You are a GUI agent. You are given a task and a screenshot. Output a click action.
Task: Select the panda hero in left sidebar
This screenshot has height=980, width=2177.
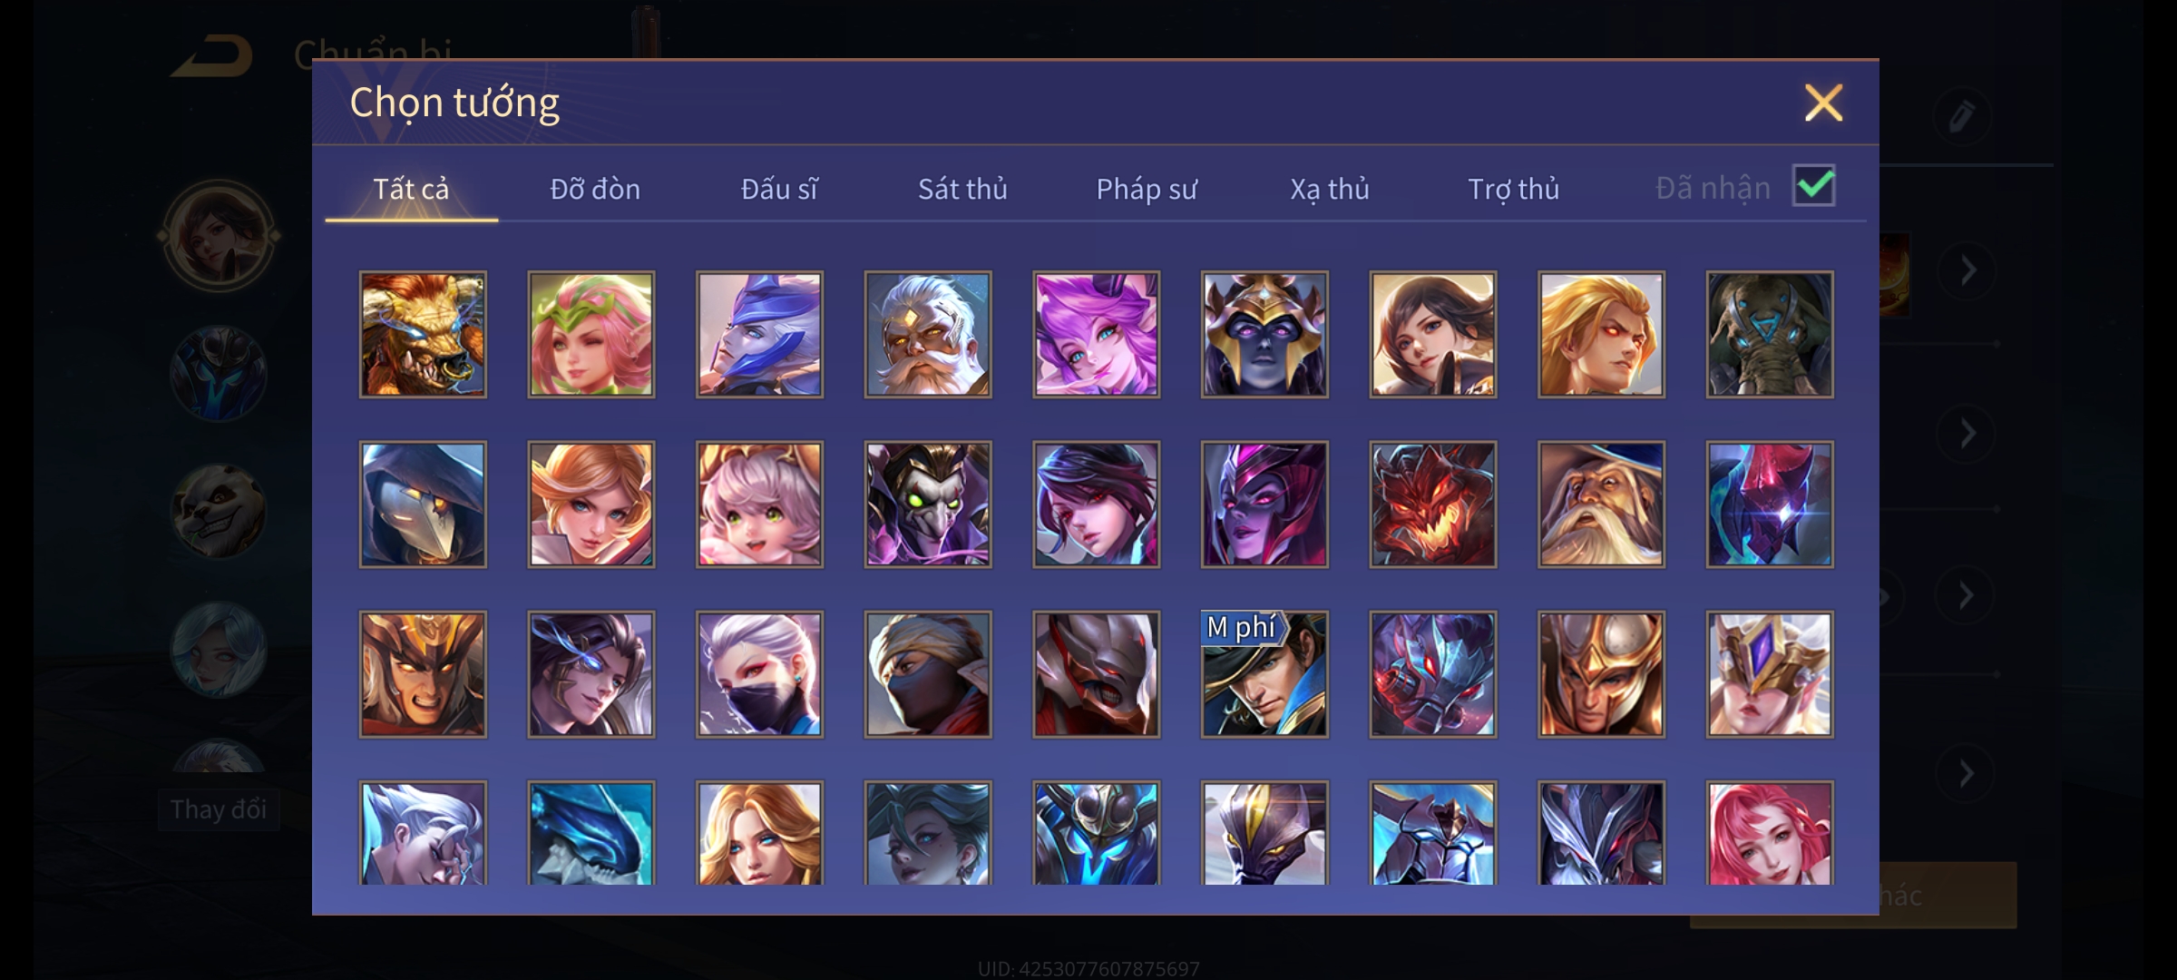coord(219,512)
